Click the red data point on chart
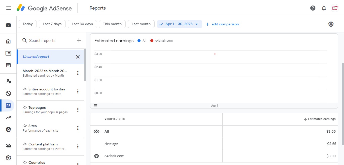Screen dimensions: 344x165 215,54
